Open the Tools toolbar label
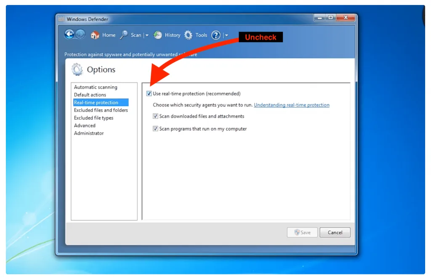The image size is (431, 279). tap(201, 35)
